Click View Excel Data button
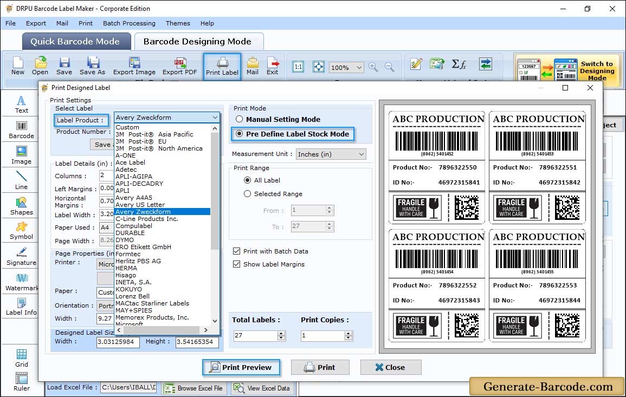626x397 pixels. point(263,388)
